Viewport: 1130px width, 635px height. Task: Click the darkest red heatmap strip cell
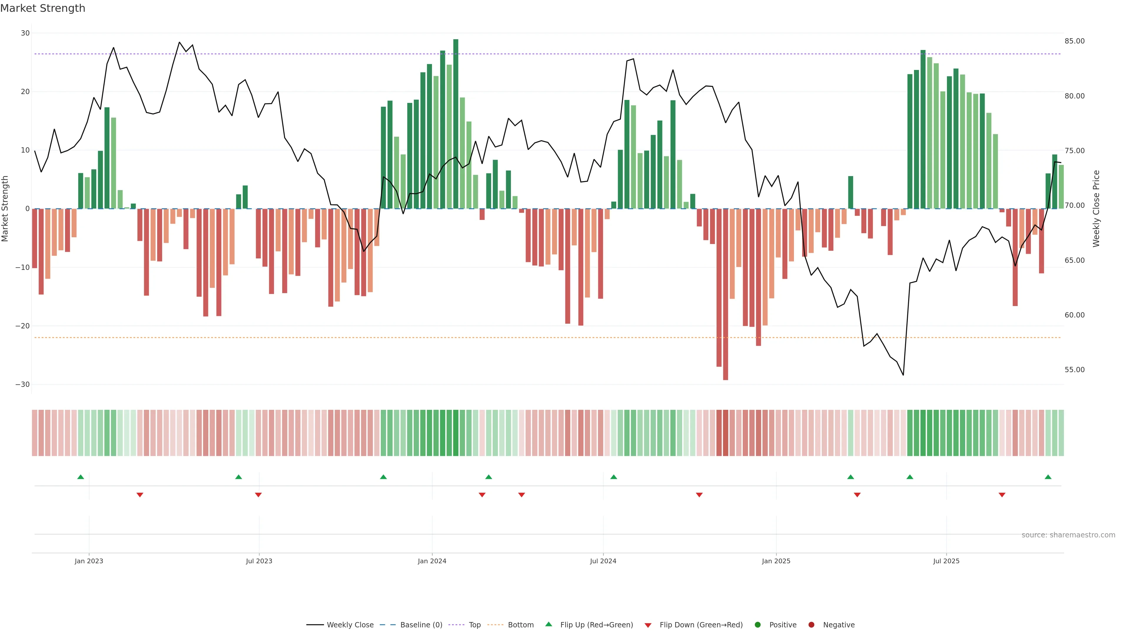pos(726,433)
